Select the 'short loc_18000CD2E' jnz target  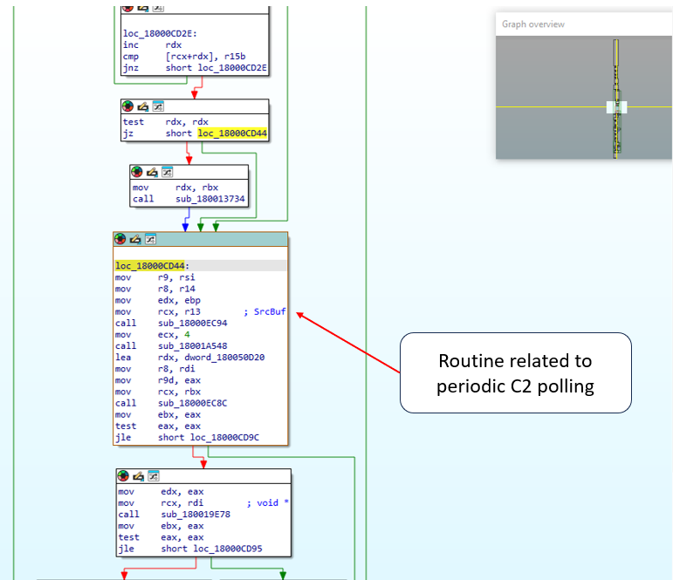(216, 68)
